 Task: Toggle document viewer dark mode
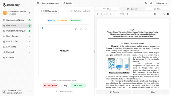[160, 14]
